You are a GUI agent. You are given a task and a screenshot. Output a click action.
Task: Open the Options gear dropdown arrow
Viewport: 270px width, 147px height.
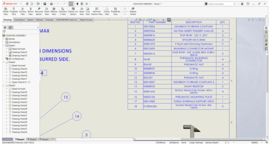(90, 4)
